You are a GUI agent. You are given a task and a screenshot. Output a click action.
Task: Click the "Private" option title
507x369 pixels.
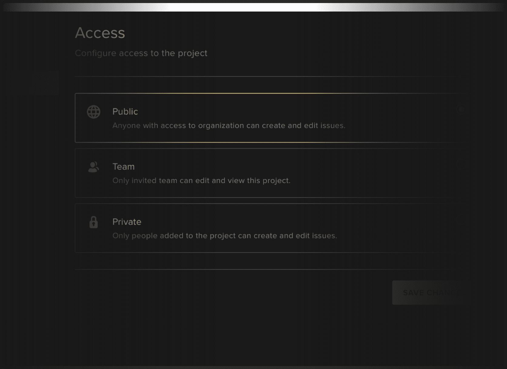coord(127,222)
